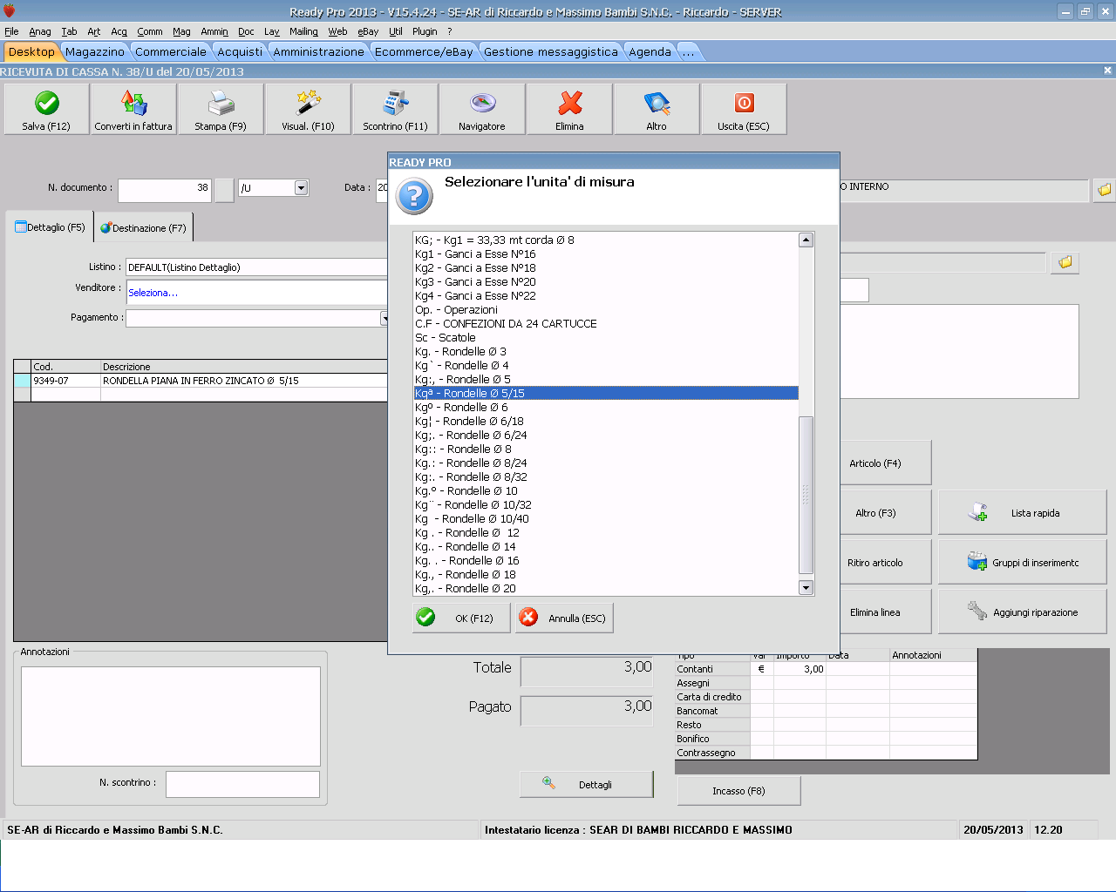The width and height of the screenshot is (1116, 892).
Task: Select 'Rondelle Ø 10/32' row
Action: [606, 505]
